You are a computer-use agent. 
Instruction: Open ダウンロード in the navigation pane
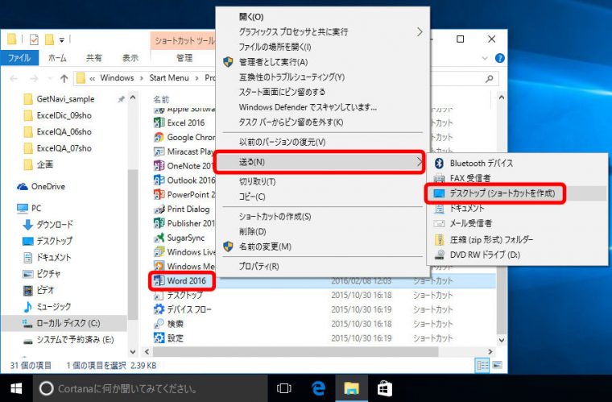pyautogui.click(x=48, y=225)
